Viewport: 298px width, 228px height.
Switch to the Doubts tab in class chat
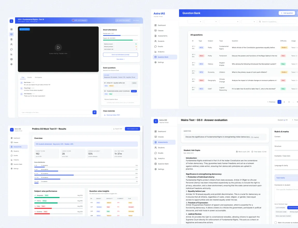[30, 77]
